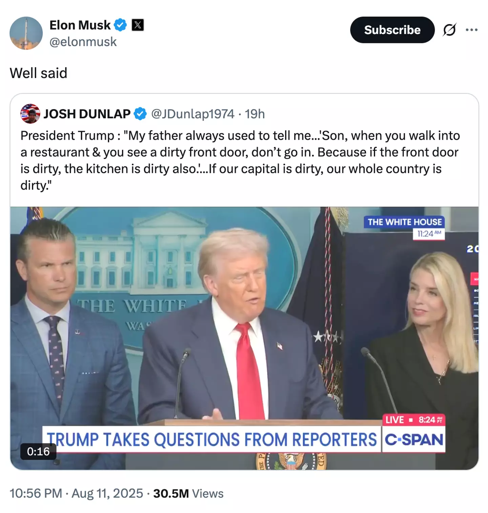Click the C-SPAN logo in the video
Image resolution: width=488 pixels, height=513 pixels.
click(x=414, y=440)
